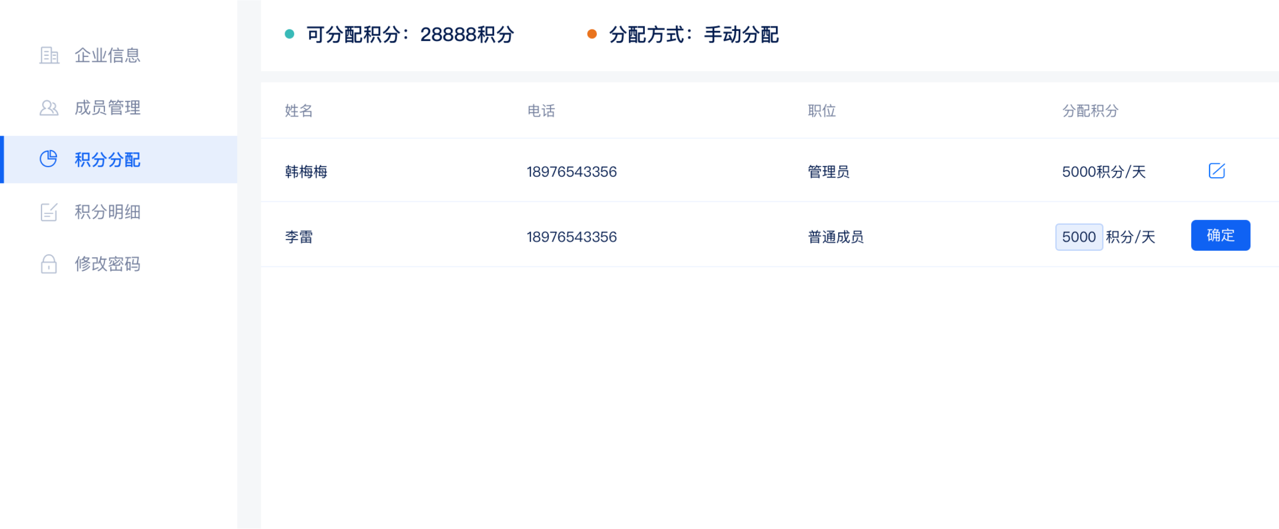Click the notepad icon beside 积分明细
Viewport: 1279px width, 529px height.
point(49,212)
